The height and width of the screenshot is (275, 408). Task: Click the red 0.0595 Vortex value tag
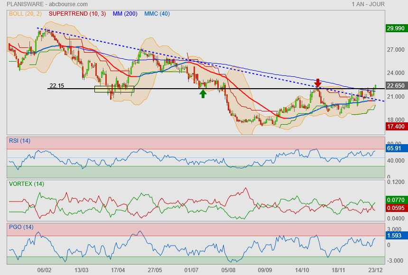(395, 208)
